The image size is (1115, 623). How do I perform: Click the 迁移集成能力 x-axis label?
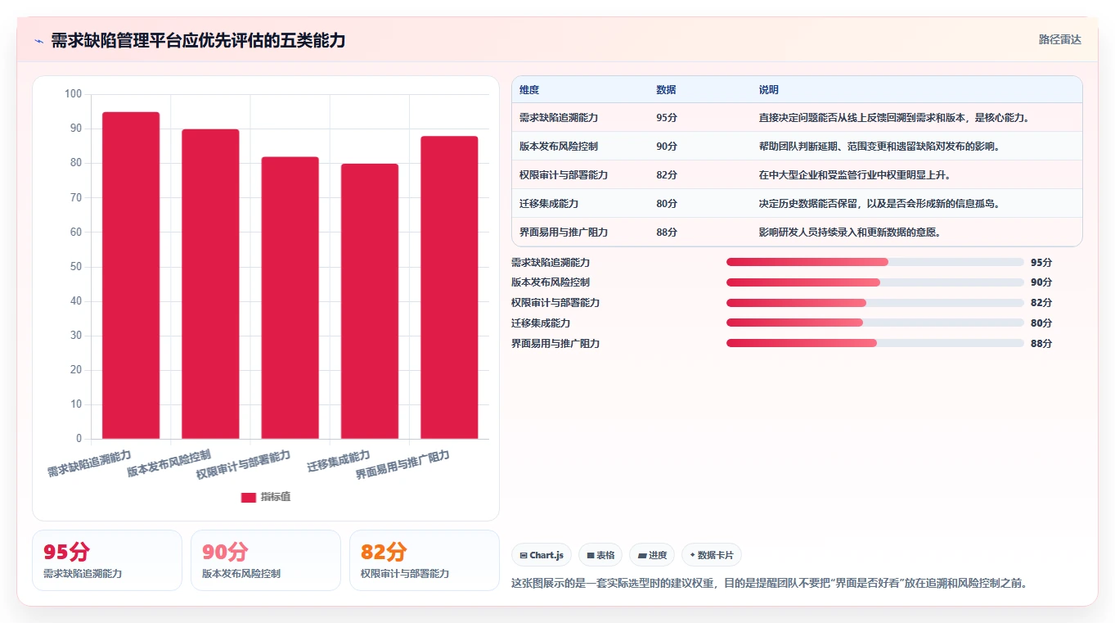(x=339, y=461)
